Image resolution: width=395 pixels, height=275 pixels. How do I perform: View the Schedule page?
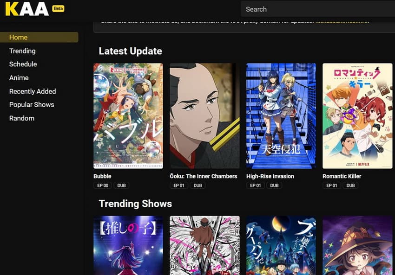(x=23, y=64)
